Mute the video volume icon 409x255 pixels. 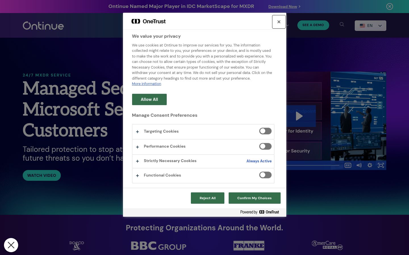pos(359,165)
